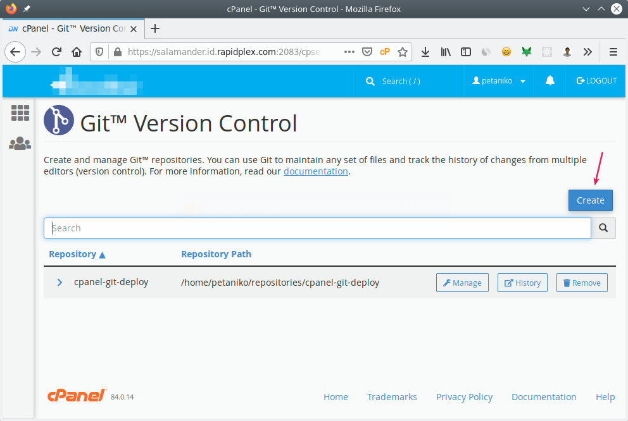
Task: Open the Firefox Library toolbar icon
Action: click(x=446, y=52)
